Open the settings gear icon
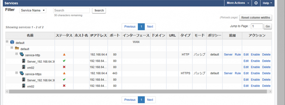Screen dimensions: 285x105 coord(256,3)
